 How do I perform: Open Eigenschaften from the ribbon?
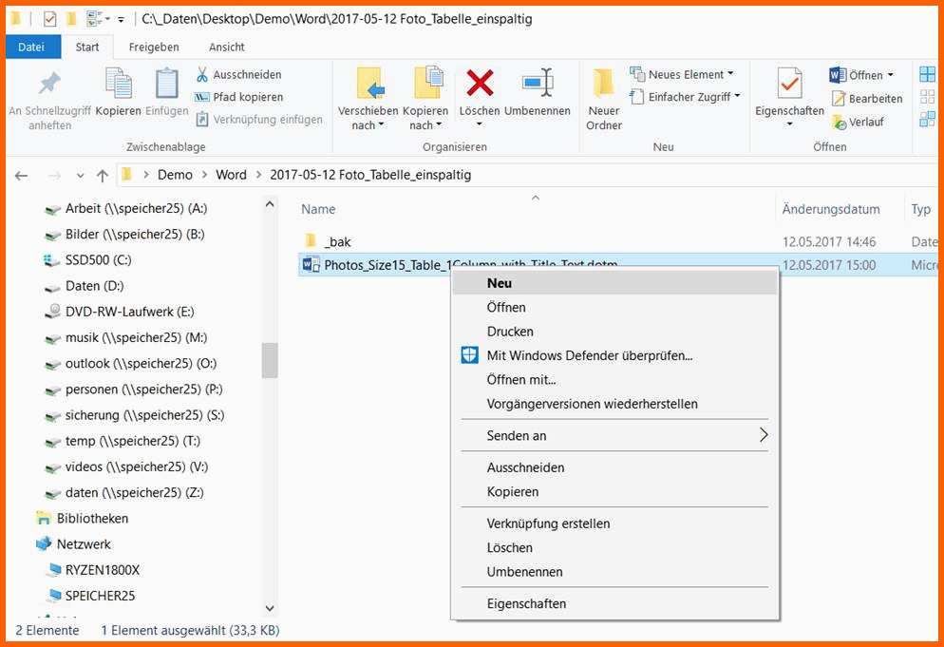(x=789, y=85)
